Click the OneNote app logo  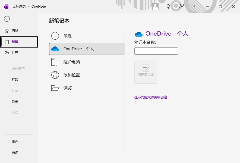point(7,7)
